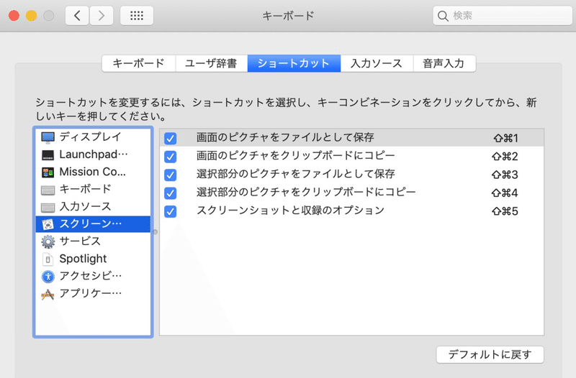Uncheck スクリーンショットと収録のオプション checkbox
Image resolution: width=576 pixels, height=378 pixels.
click(x=170, y=211)
